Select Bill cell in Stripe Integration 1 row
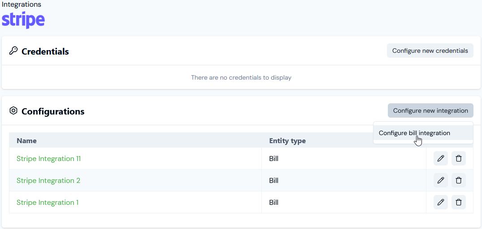 coord(343,202)
